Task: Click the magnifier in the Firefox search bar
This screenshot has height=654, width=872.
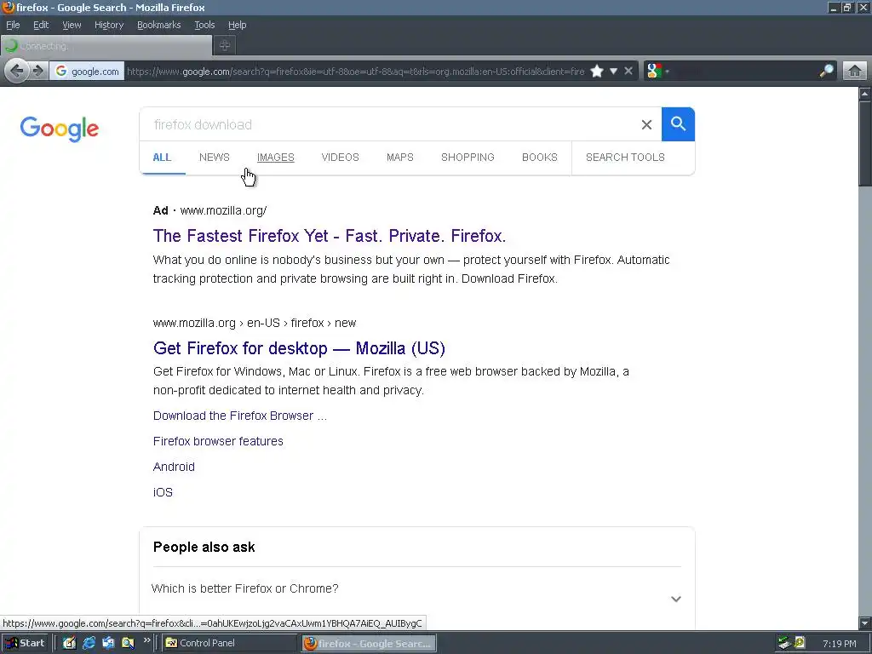Action: (x=826, y=71)
